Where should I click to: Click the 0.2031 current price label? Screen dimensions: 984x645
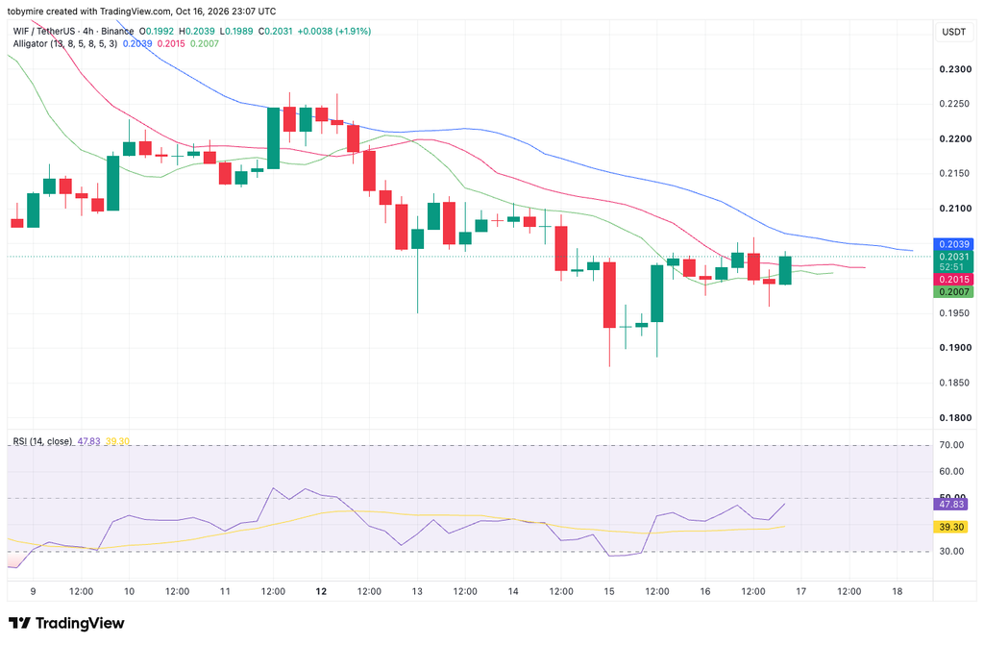pyautogui.click(x=953, y=257)
